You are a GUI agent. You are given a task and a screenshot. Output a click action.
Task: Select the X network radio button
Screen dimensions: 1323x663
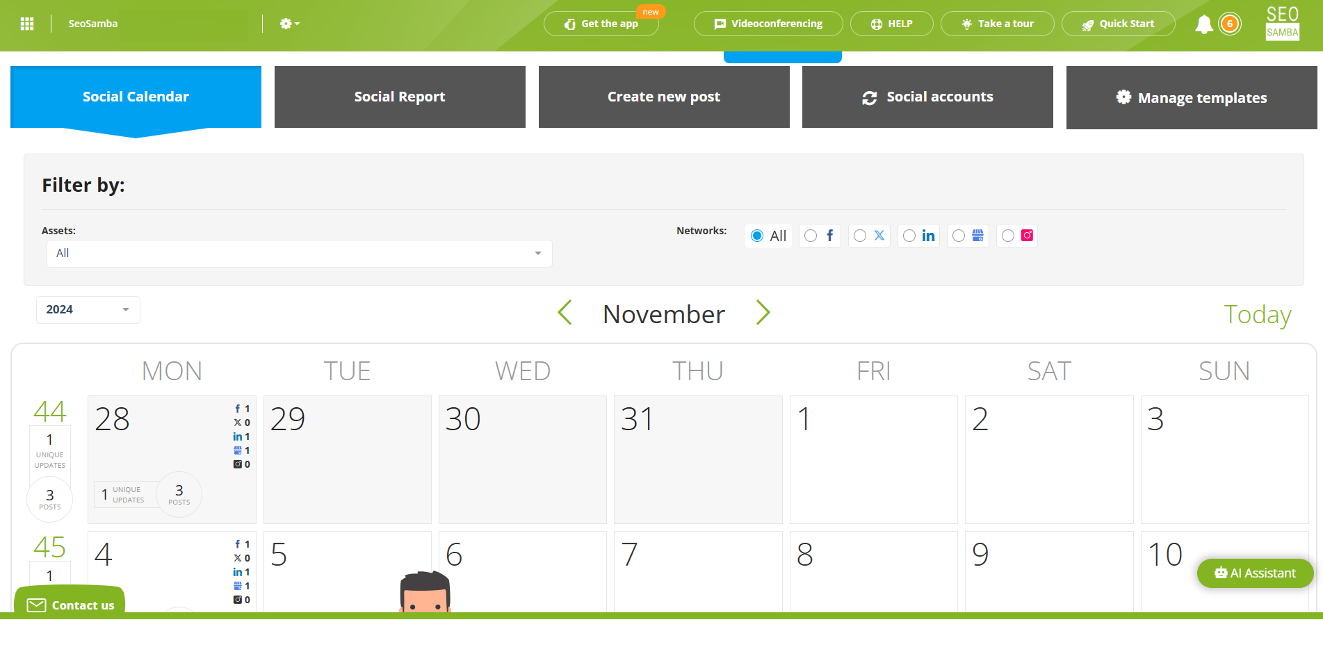tap(859, 236)
